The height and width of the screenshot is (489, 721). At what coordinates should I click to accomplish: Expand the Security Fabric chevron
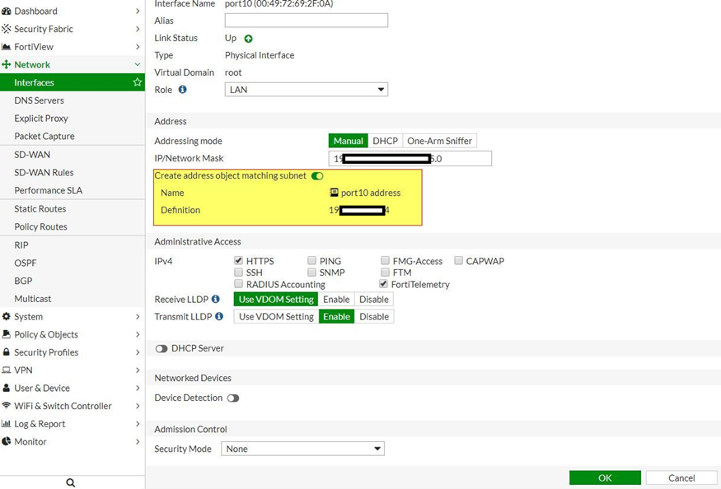tap(138, 29)
